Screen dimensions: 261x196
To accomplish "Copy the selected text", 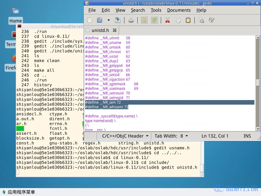I will point(178,20).
